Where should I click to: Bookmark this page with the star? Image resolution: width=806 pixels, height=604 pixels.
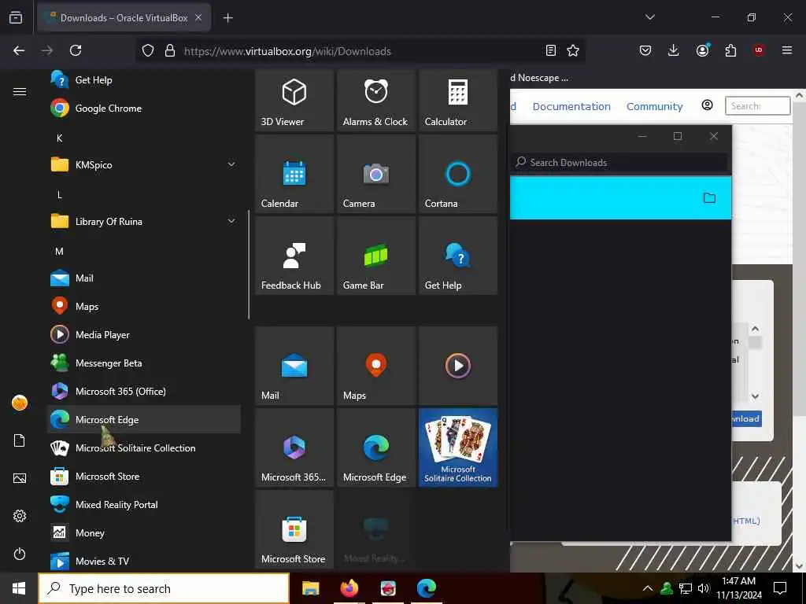(573, 50)
